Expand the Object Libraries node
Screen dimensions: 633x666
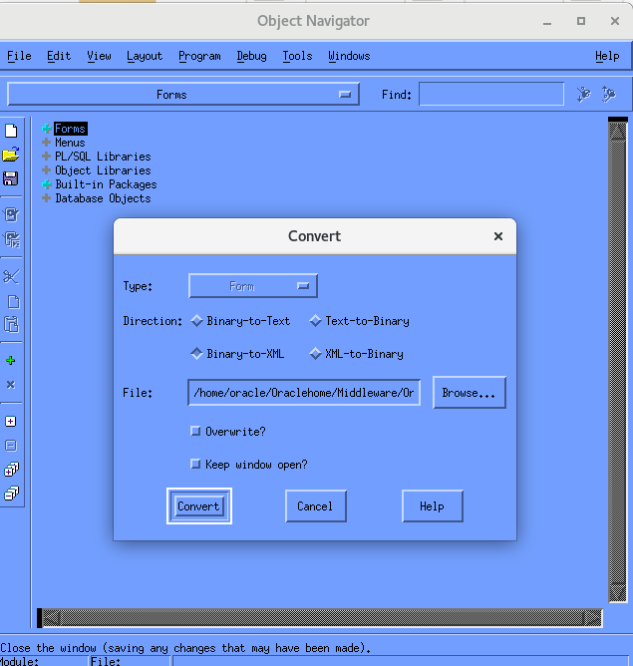coord(47,170)
